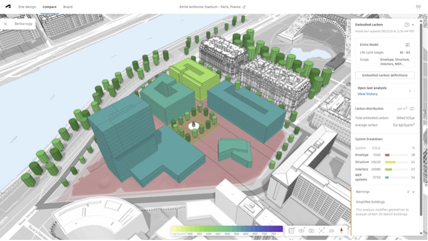Click the right panel scrollbar up arrow

421,21
